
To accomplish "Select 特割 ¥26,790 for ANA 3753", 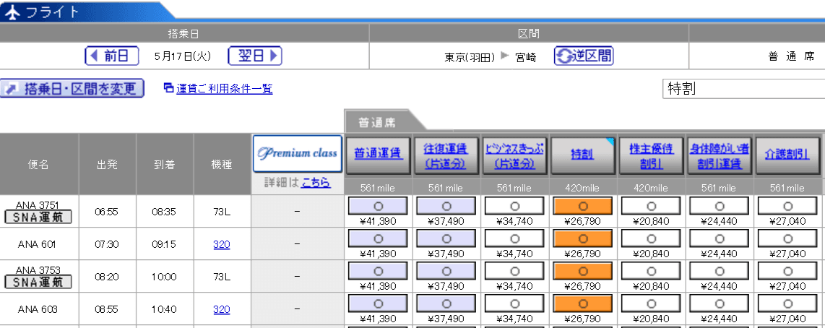I will pos(583,272).
